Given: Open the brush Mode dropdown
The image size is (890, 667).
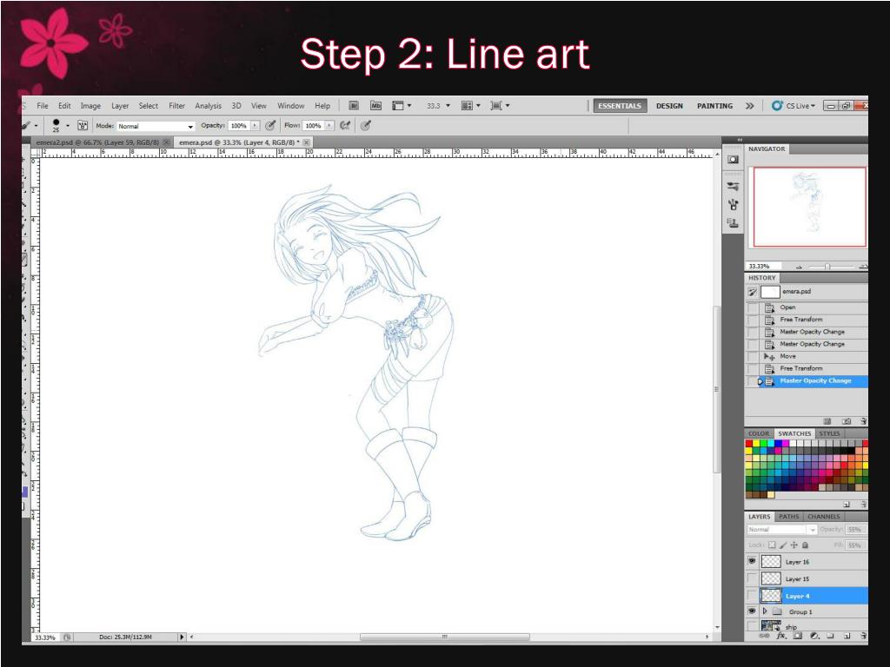Looking at the screenshot, I should pos(156,126).
